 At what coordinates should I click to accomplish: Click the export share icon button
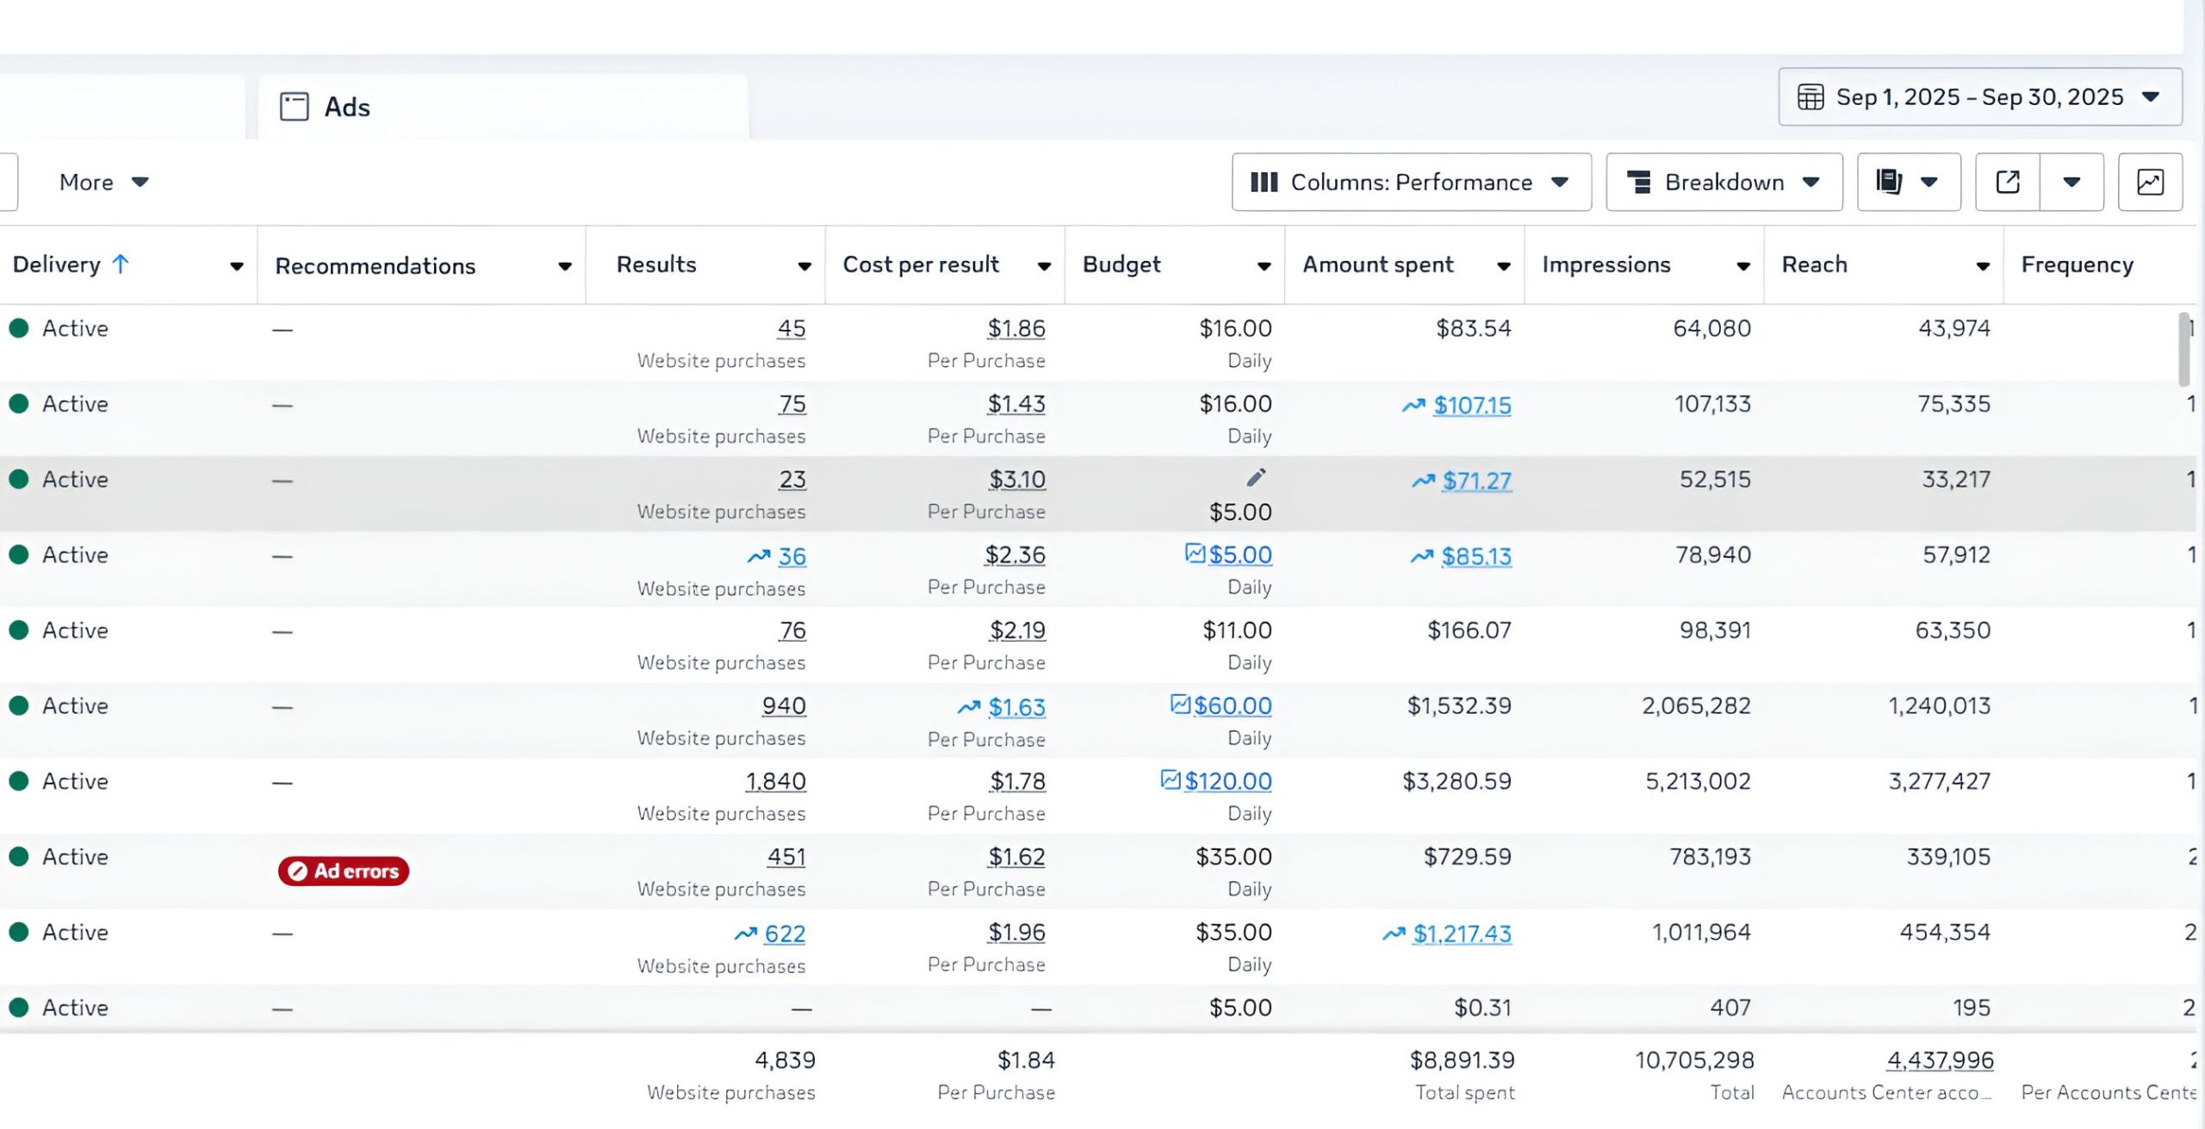tap(2007, 182)
